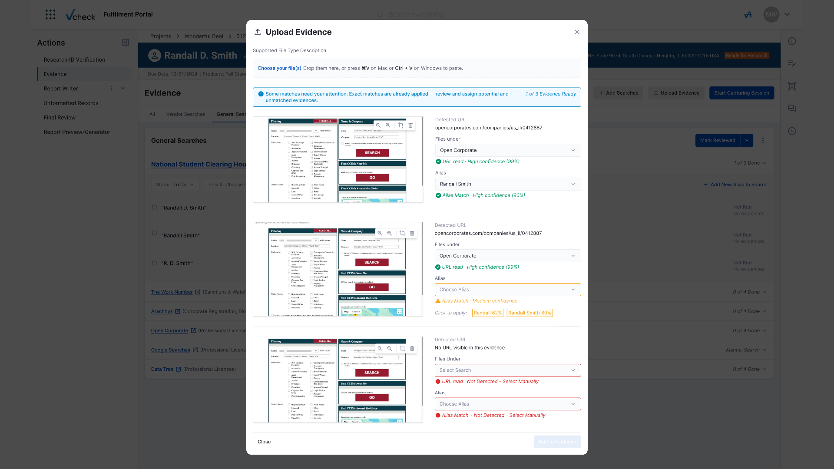Crop the third evidence image
The height and width of the screenshot is (469, 834).
click(x=403, y=348)
